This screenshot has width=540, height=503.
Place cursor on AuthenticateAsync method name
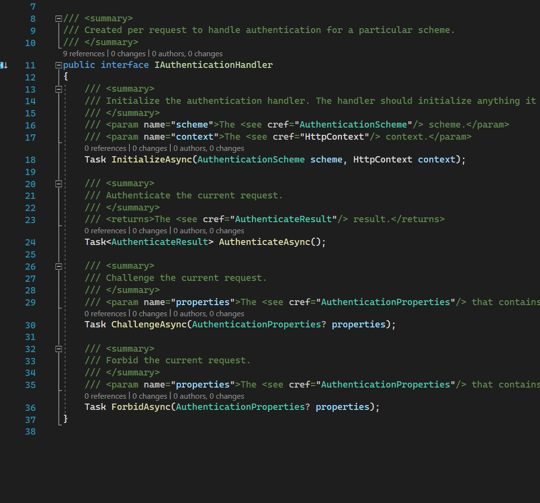click(x=264, y=242)
